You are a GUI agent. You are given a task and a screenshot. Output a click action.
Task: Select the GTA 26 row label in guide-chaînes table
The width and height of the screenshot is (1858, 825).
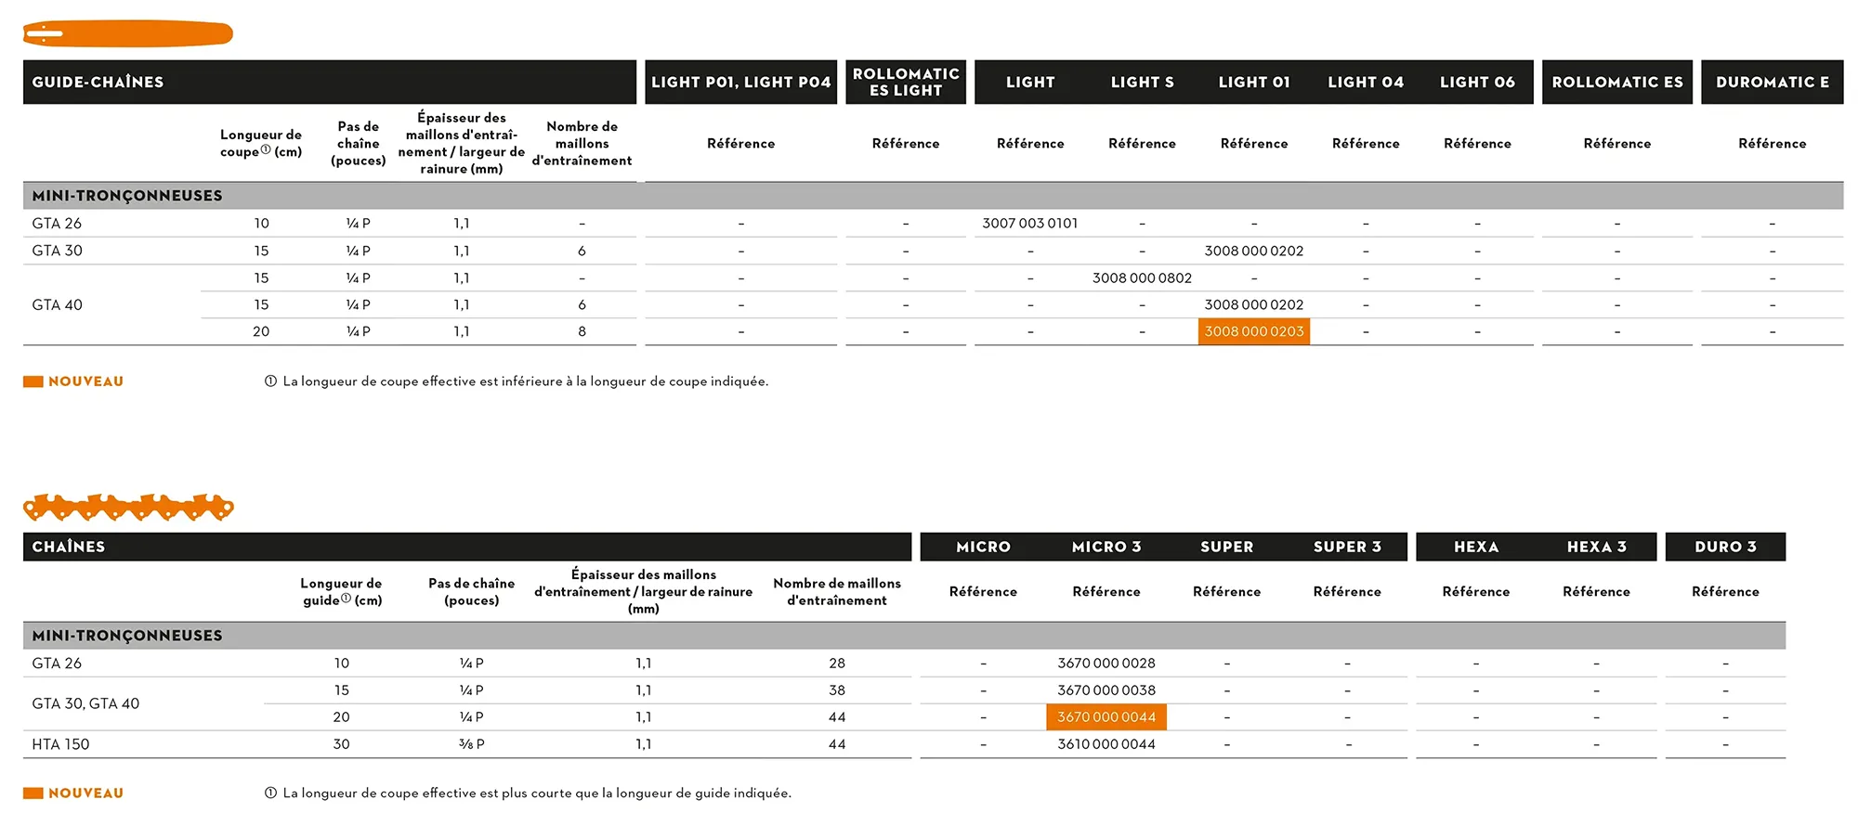coord(57,224)
